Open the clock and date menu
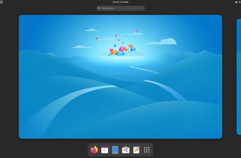241x158 pixels. point(120,2)
